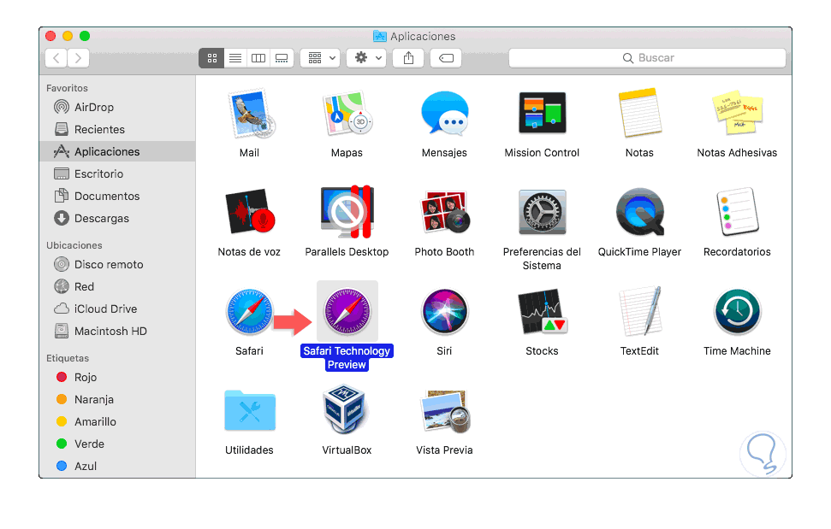Open the gear action menu dropdown
The image size is (831, 529).
click(366, 58)
